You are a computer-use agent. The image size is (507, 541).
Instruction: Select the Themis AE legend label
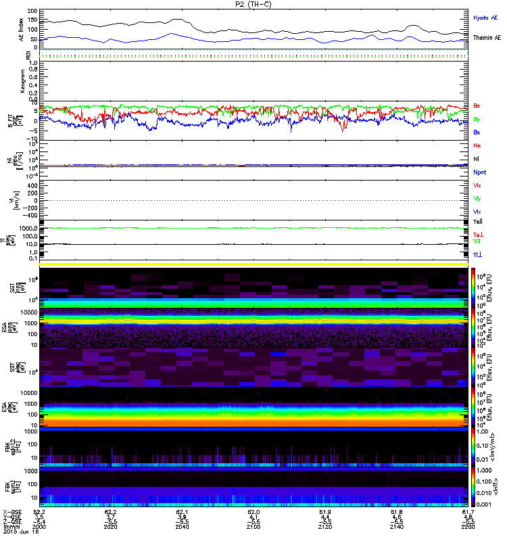click(487, 38)
